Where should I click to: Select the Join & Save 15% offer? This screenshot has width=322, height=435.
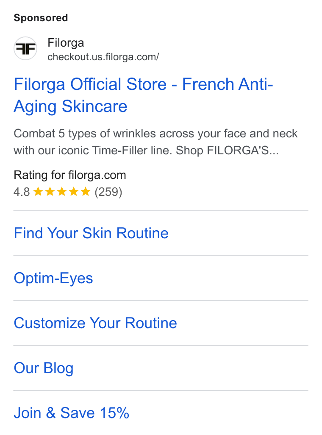(x=72, y=413)
